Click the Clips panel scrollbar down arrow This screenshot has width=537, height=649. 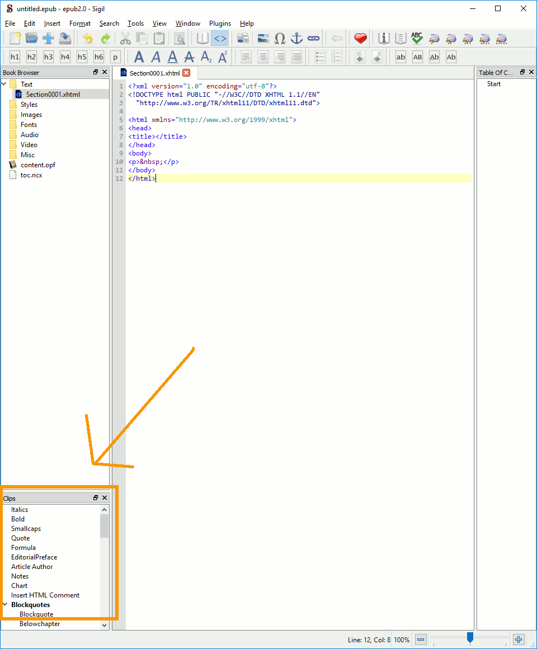click(x=104, y=625)
